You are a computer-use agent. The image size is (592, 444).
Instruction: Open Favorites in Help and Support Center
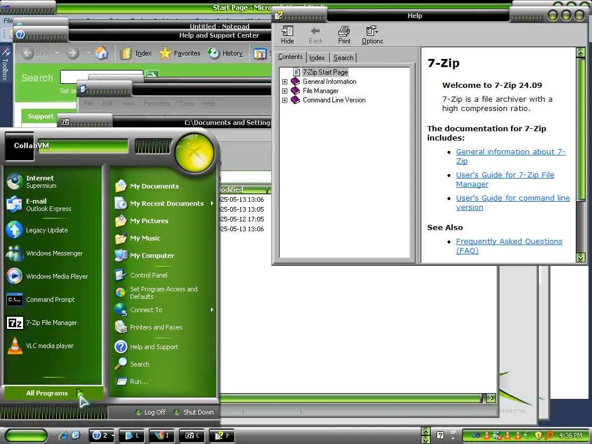pyautogui.click(x=180, y=53)
